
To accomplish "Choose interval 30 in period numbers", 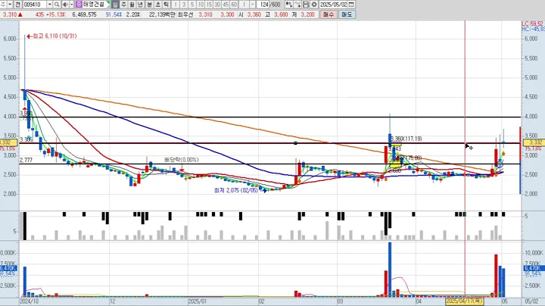I will coord(217,5).
